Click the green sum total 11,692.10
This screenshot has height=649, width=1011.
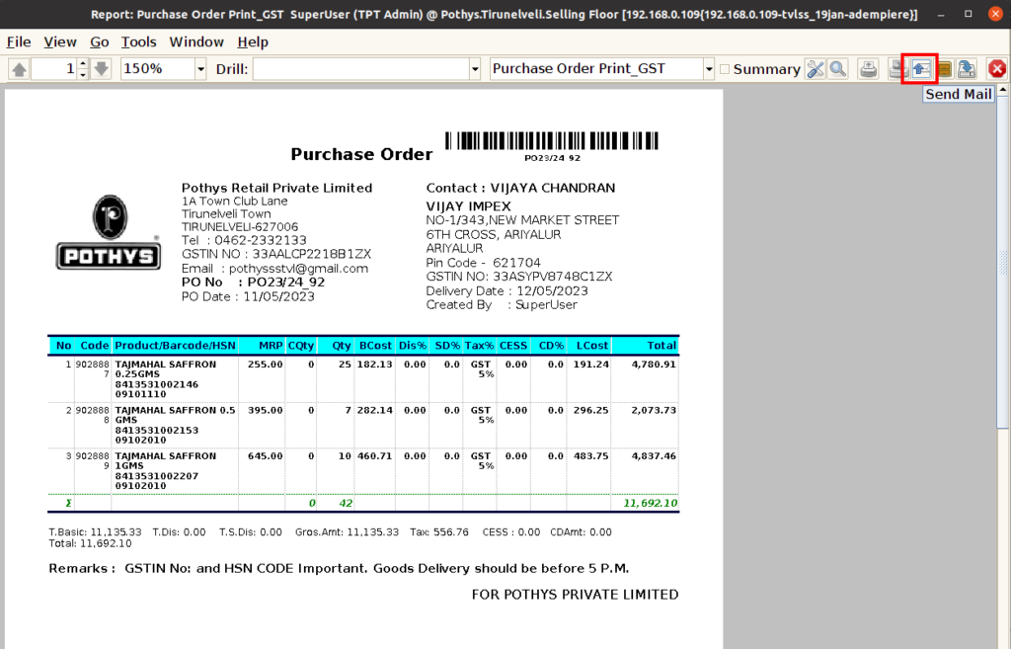[651, 503]
